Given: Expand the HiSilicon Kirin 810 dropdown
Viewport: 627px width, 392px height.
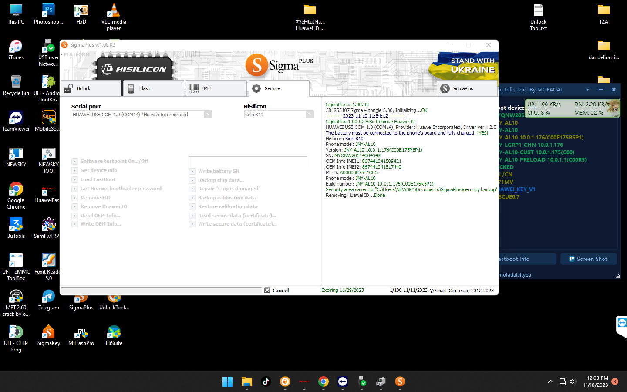Looking at the screenshot, I should point(310,115).
